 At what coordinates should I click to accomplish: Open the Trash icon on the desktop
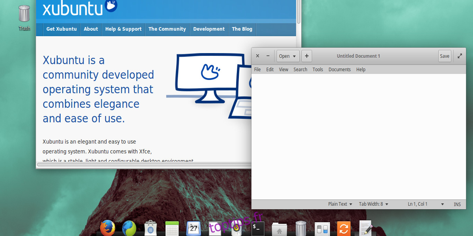click(x=24, y=14)
